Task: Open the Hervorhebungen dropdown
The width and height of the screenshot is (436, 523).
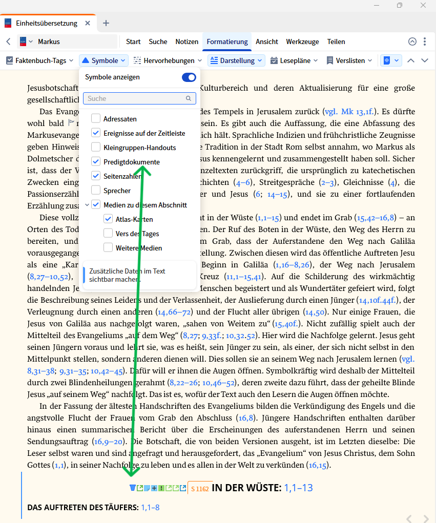Action: [x=168, y=60]
